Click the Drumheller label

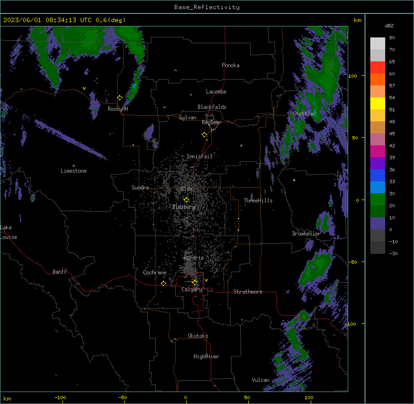point(306,234)
